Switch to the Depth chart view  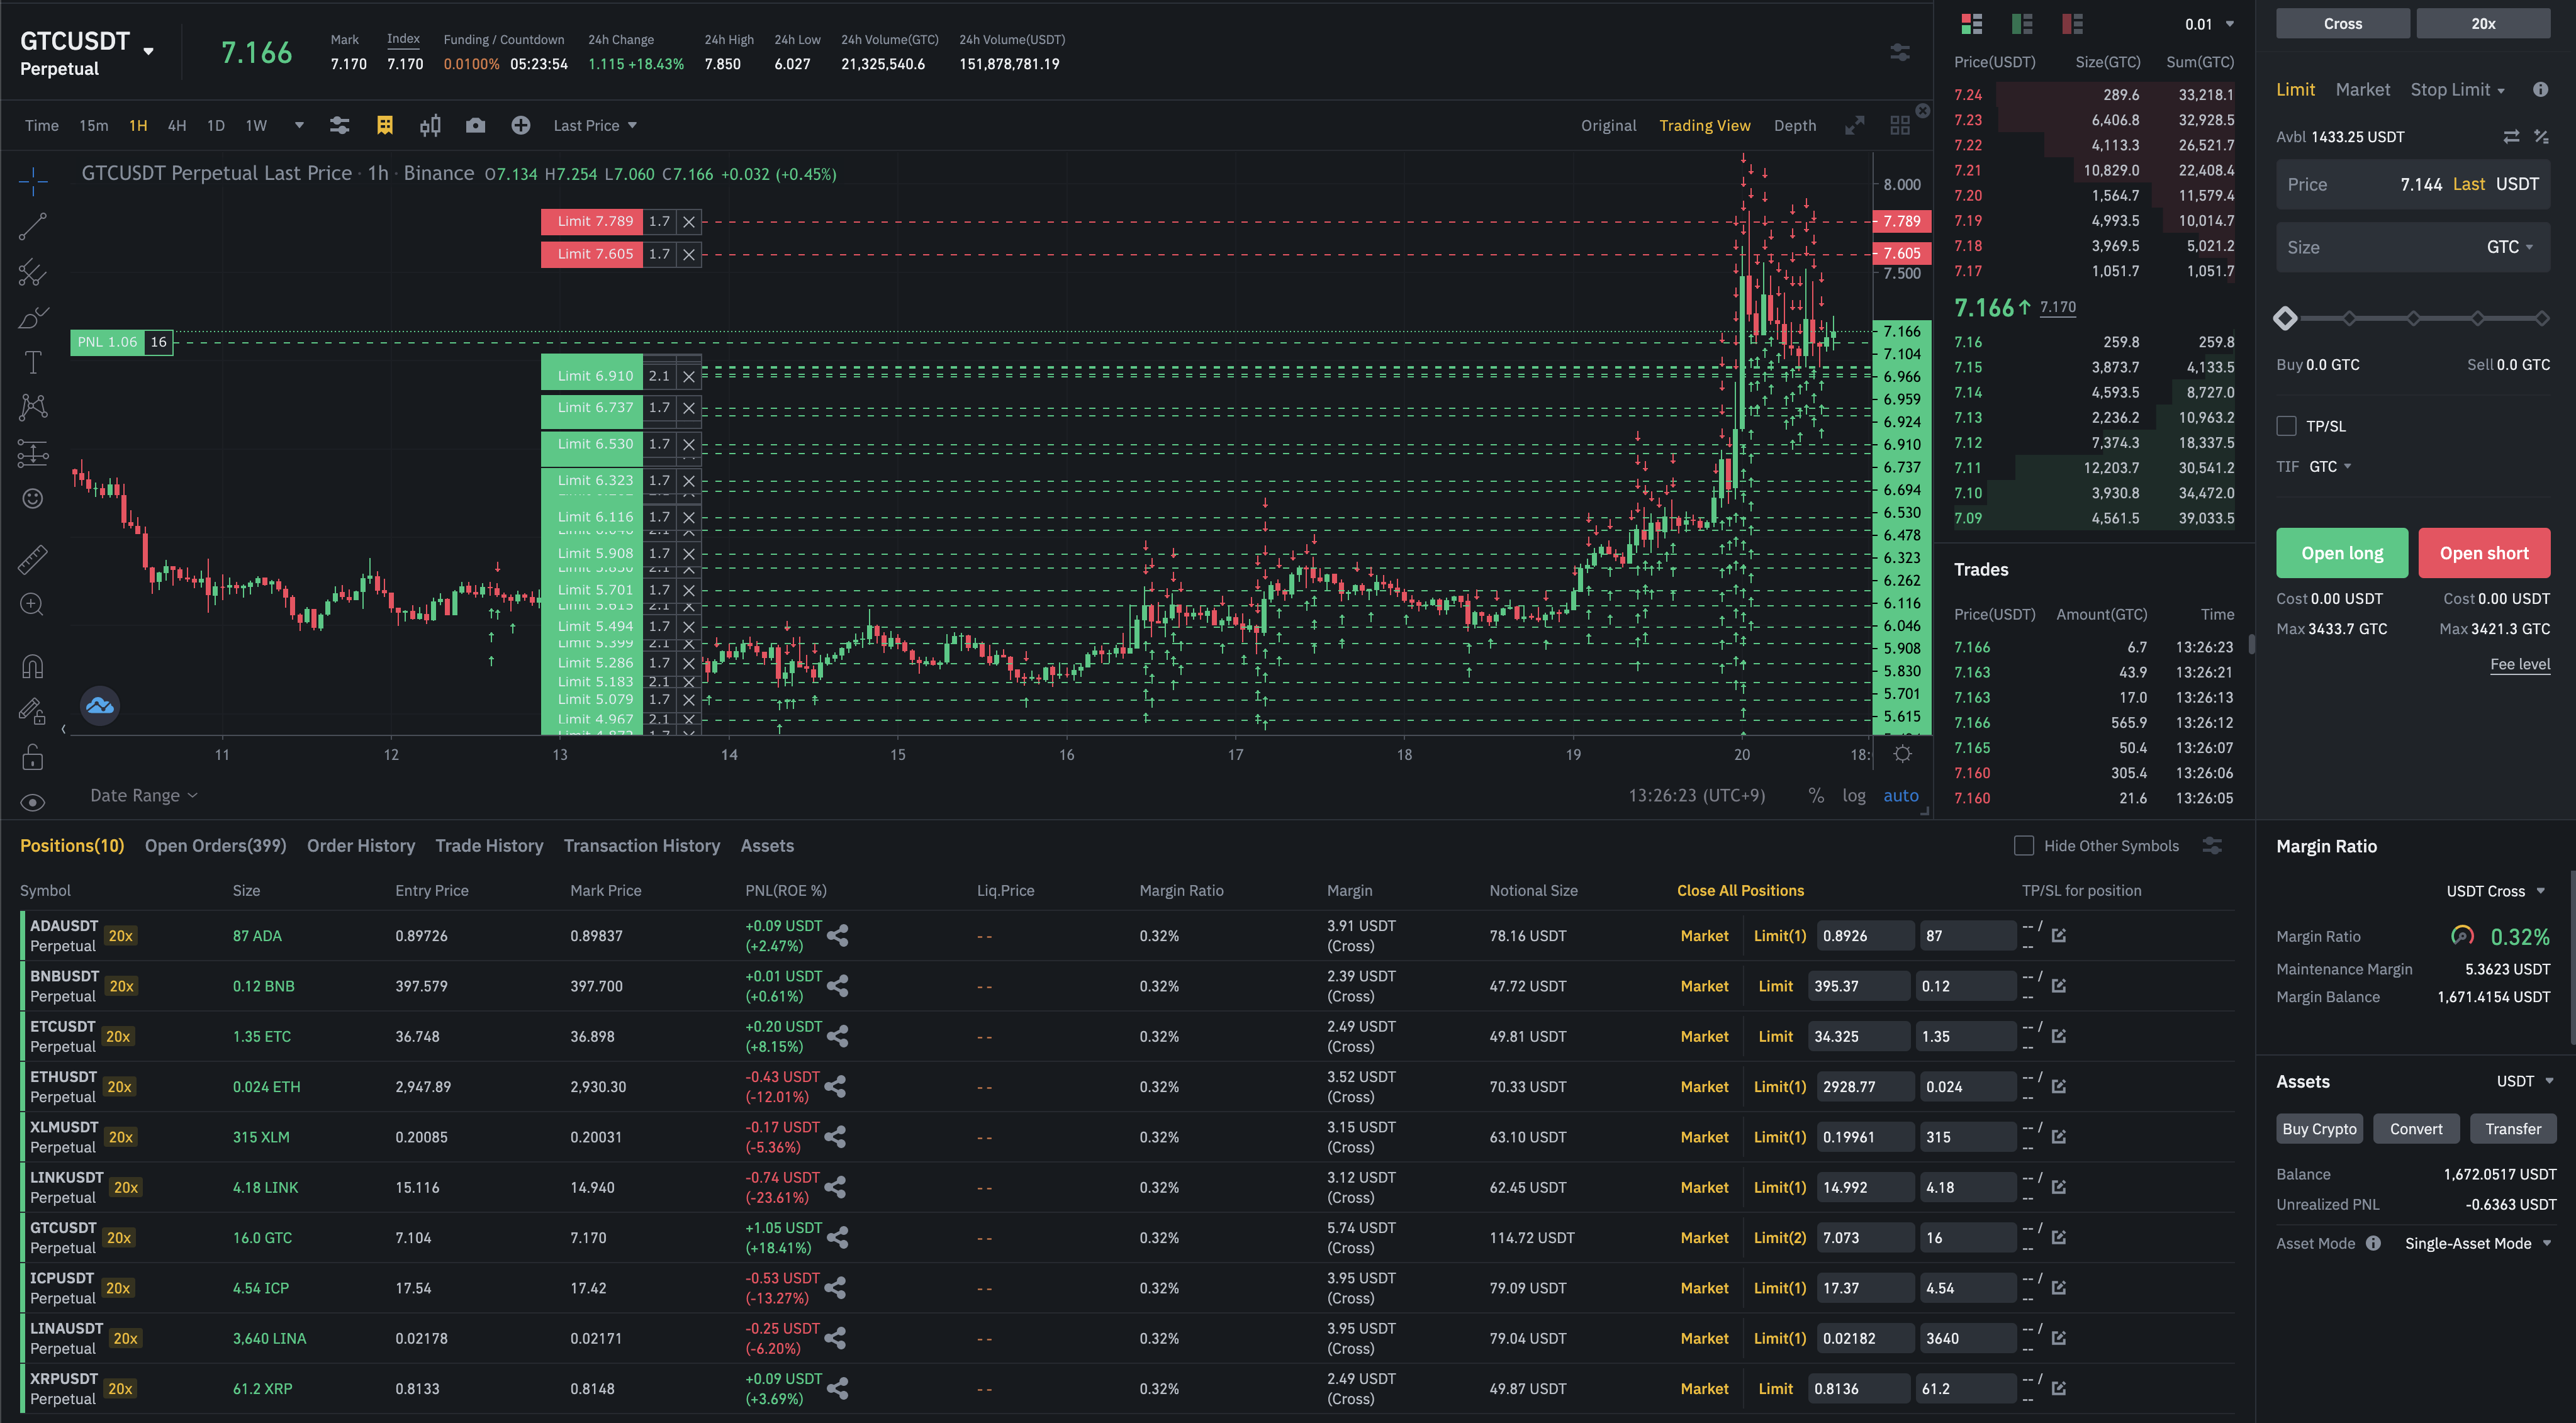pos(1794,125)
